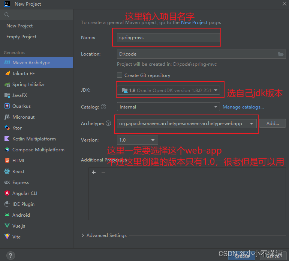Viewport: 289px width, 261px height.
Task: Focus the generator search box
Action: click(x=36, y=15)
